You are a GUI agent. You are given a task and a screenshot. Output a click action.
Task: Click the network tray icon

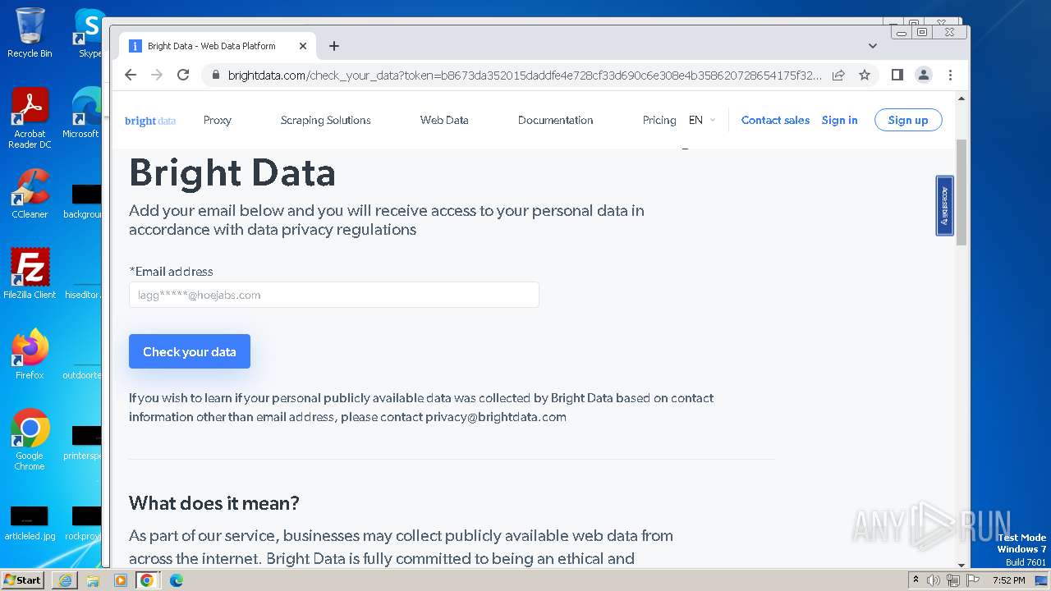(953, 580)
